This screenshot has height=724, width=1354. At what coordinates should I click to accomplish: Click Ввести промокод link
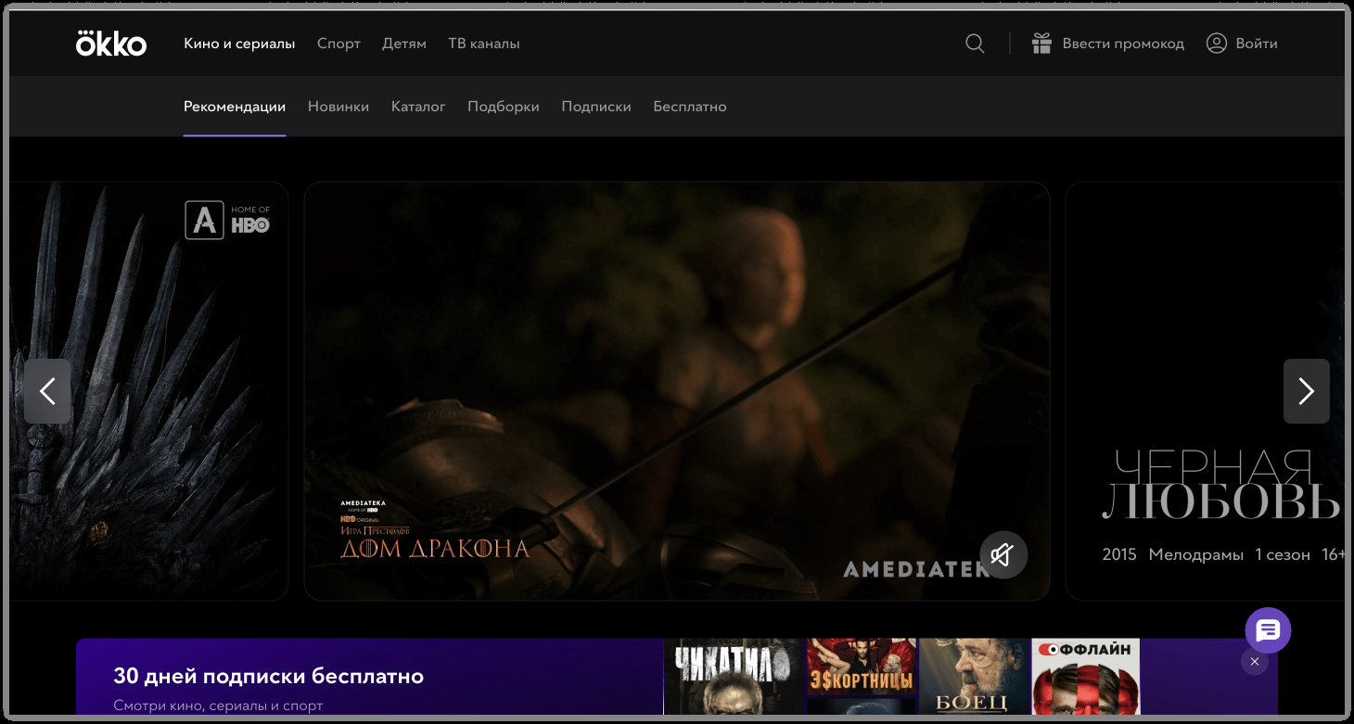[x=1123, y=44]
